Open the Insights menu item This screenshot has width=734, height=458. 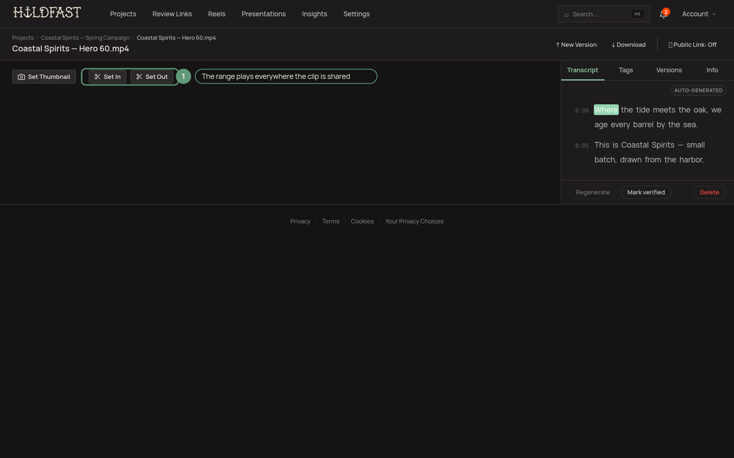coord(314,14)
